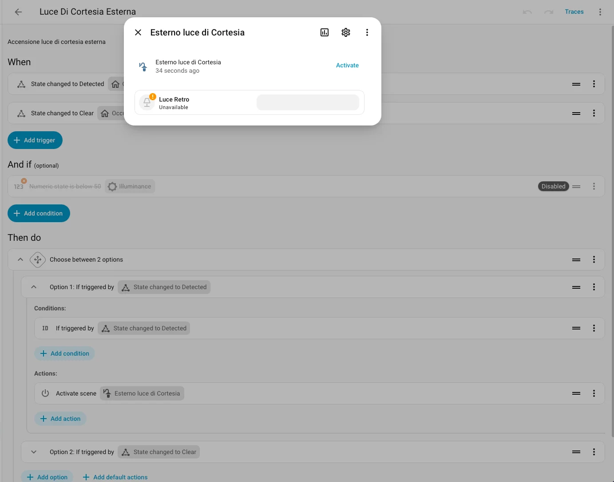Grab handle of State changed to Detected trigger
Viewport: 614px width, 482px height.
point(576,84)
